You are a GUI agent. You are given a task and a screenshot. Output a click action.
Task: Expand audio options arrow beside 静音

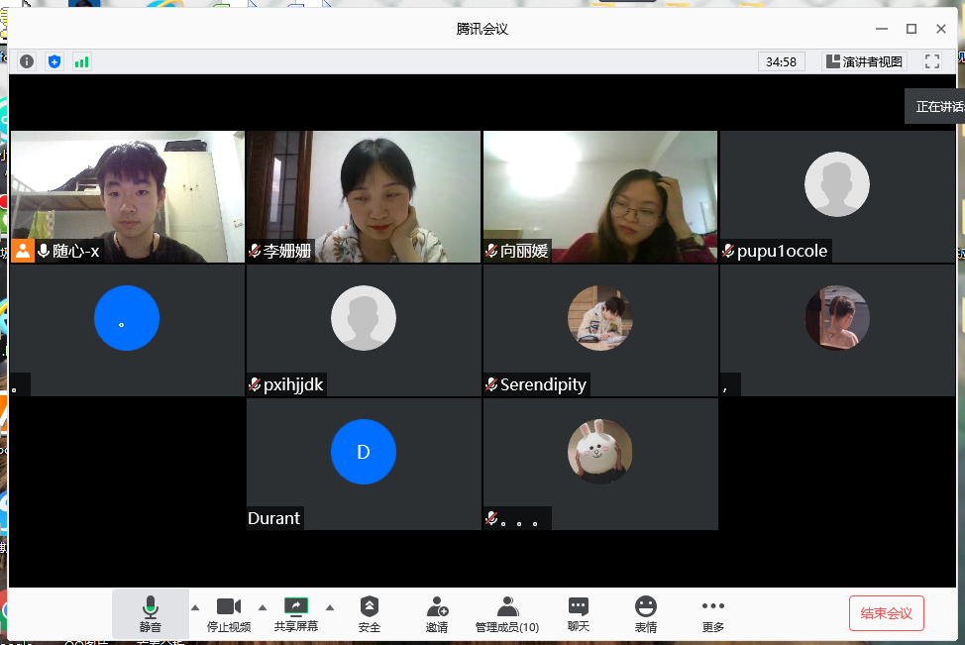tap(195, 607)
